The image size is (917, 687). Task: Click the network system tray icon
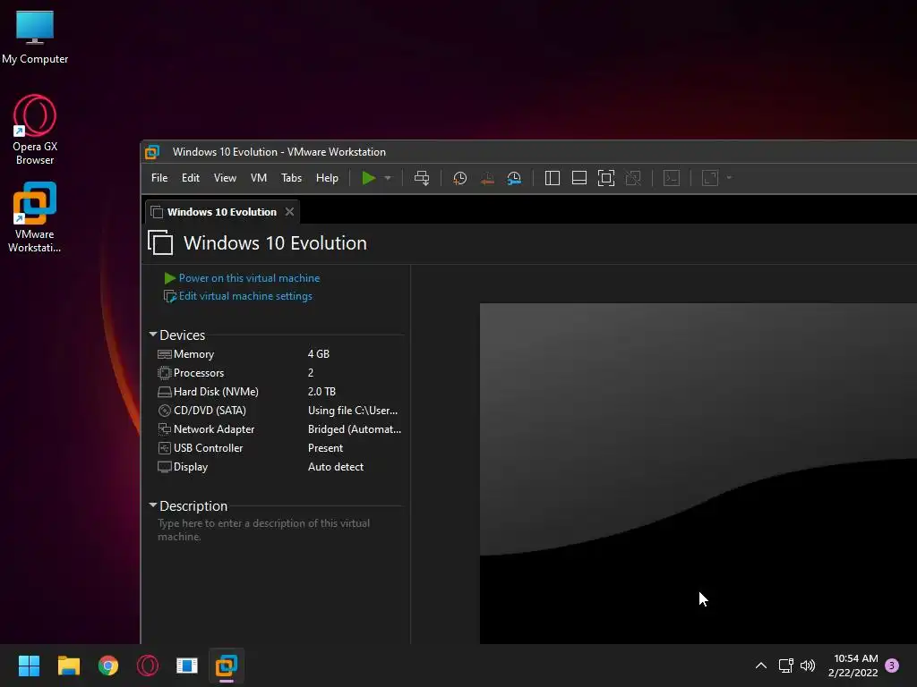[x=785, y=666]
